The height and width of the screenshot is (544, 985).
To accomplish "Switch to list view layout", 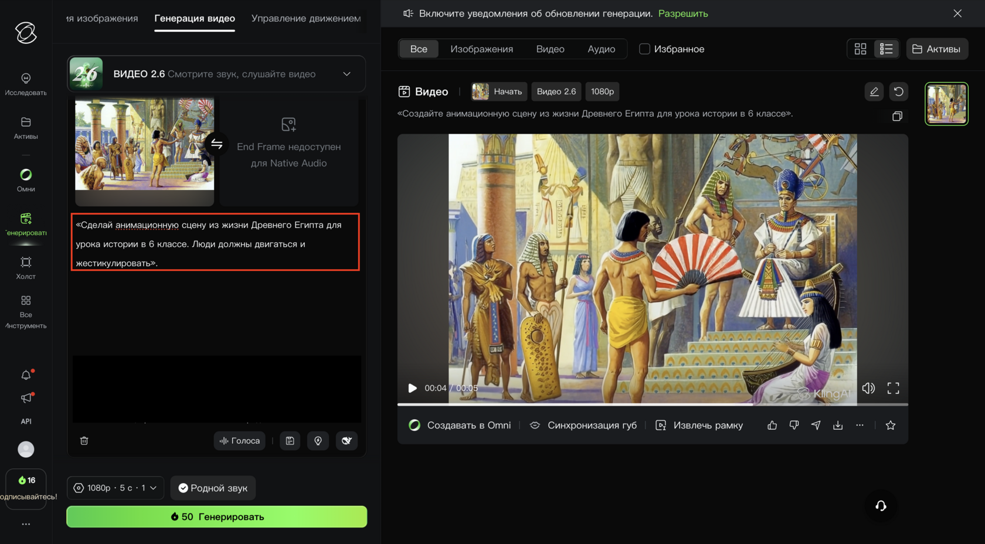I will coord(886,49).
